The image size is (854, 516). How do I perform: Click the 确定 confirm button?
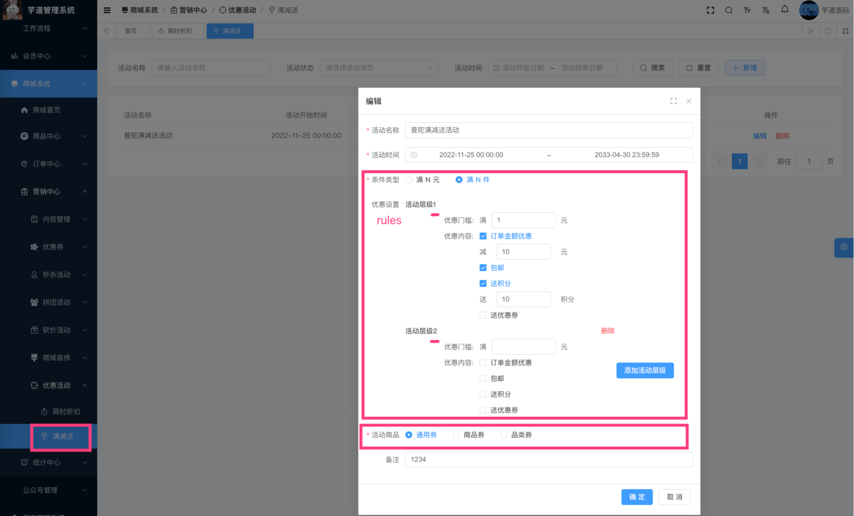637,497
